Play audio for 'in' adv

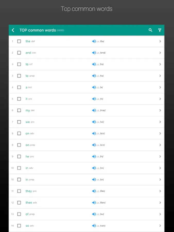[x=94, y=168]
